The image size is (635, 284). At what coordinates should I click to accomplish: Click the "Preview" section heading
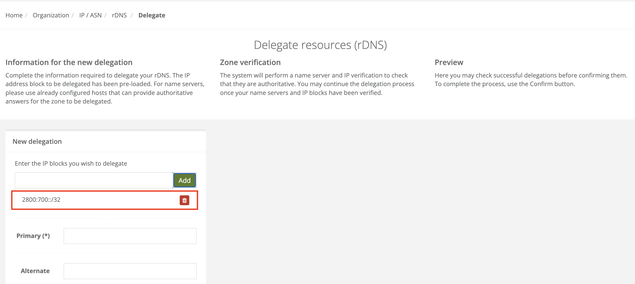[449, 62]
